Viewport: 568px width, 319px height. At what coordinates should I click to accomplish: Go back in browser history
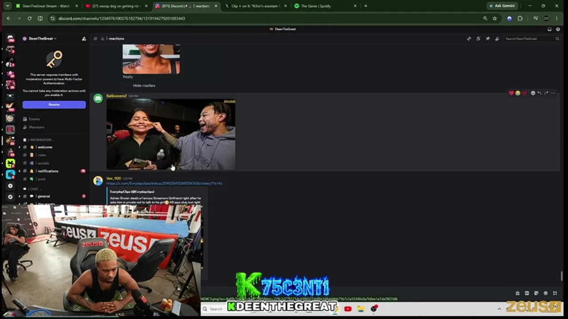[8, 18]
